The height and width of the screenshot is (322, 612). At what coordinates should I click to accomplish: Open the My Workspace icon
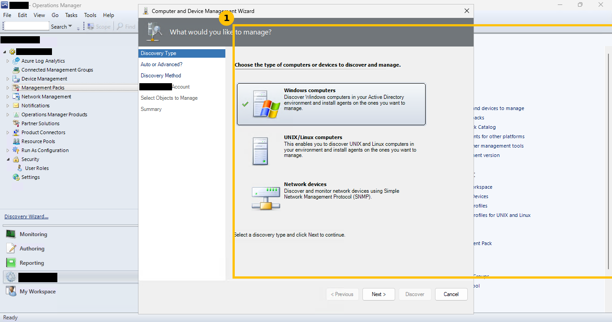11,292
